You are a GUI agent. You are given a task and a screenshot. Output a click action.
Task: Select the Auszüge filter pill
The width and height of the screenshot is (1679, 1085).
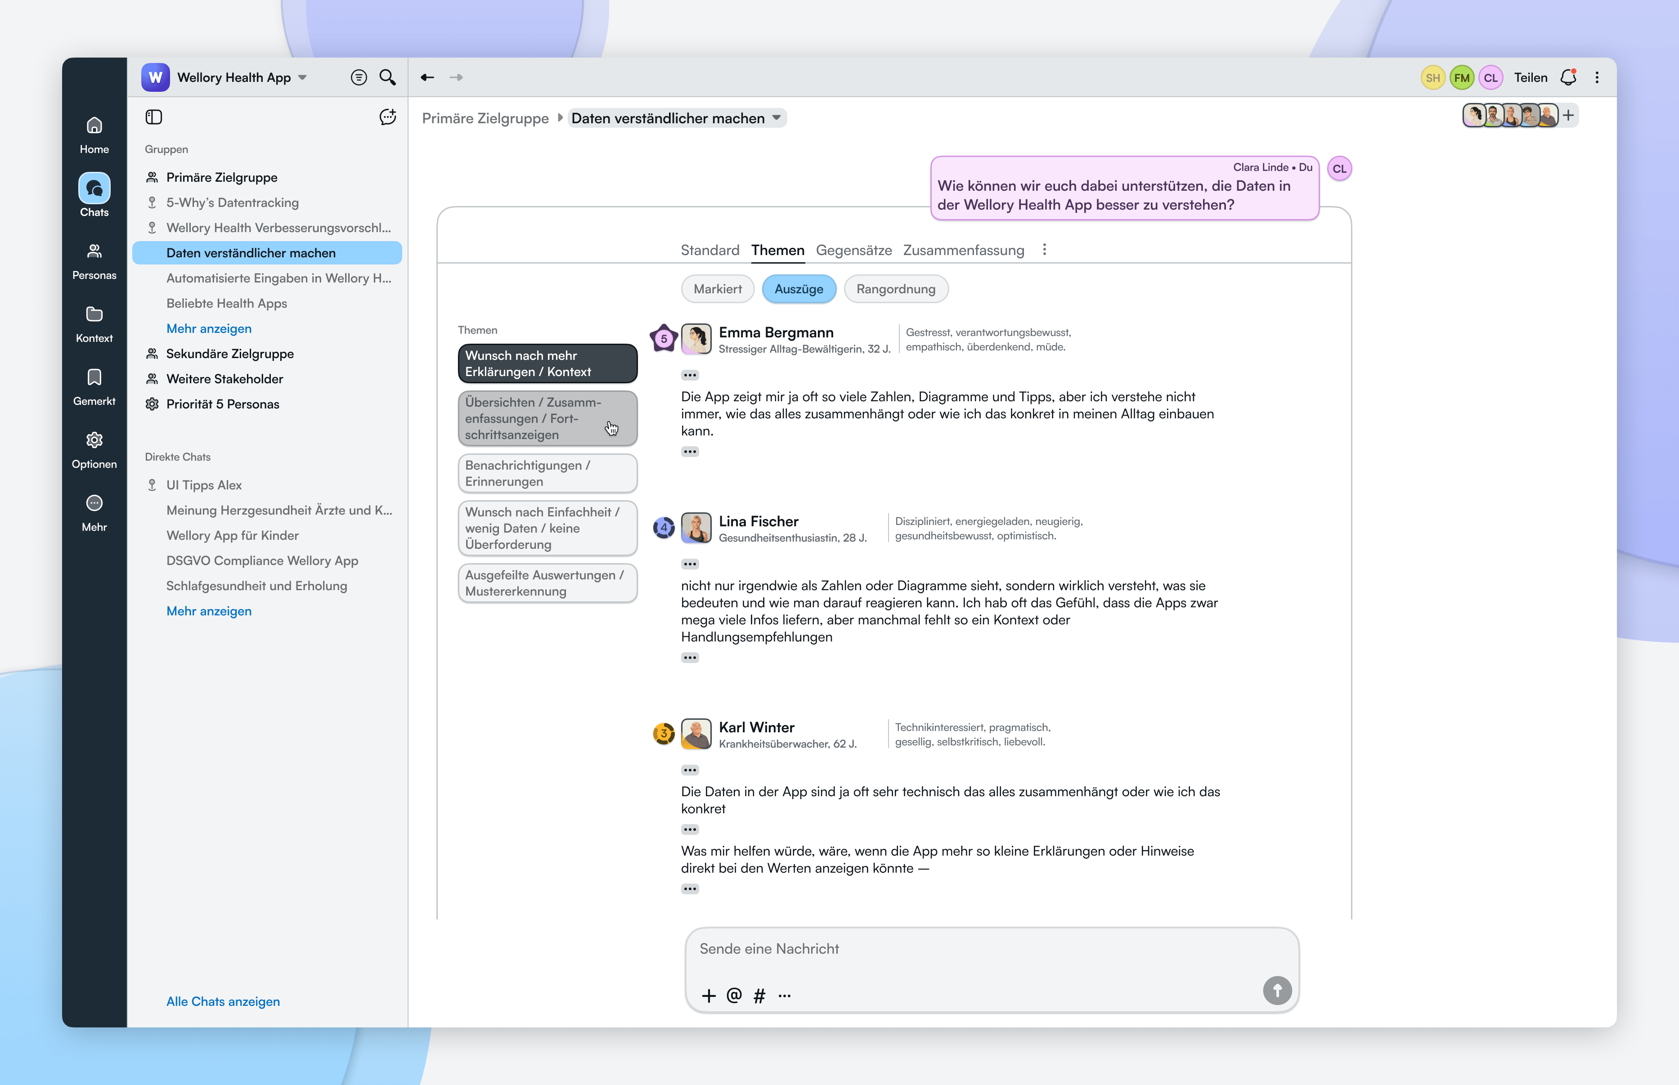point(798,289)
